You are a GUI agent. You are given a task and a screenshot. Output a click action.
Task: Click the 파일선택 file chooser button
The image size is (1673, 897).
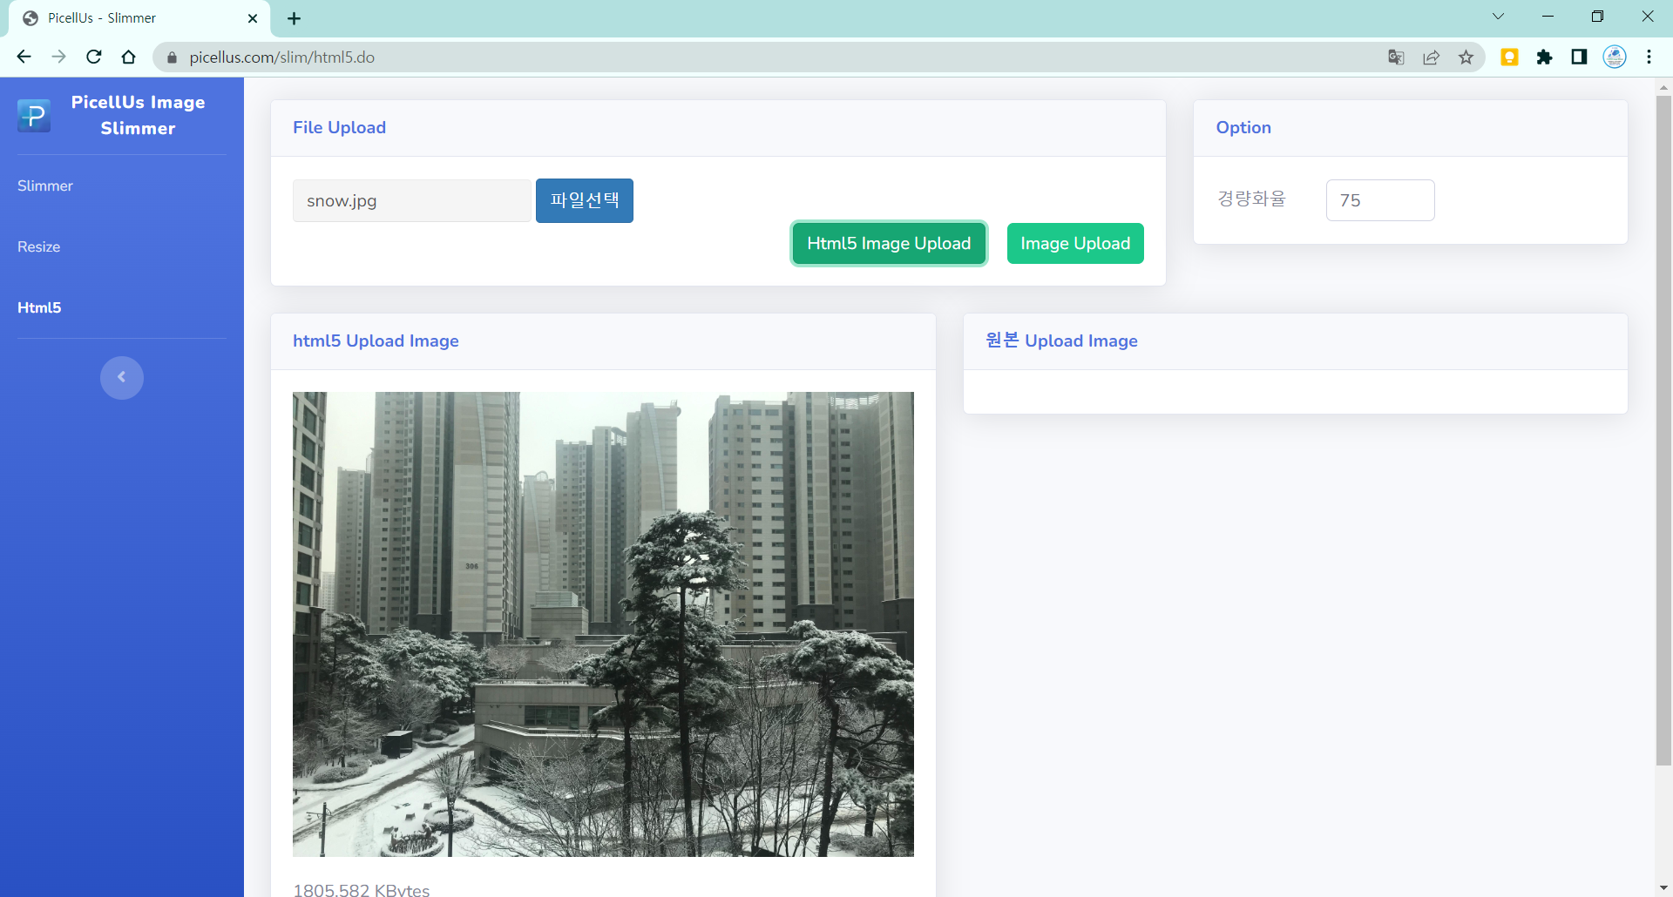click(585, 200)
